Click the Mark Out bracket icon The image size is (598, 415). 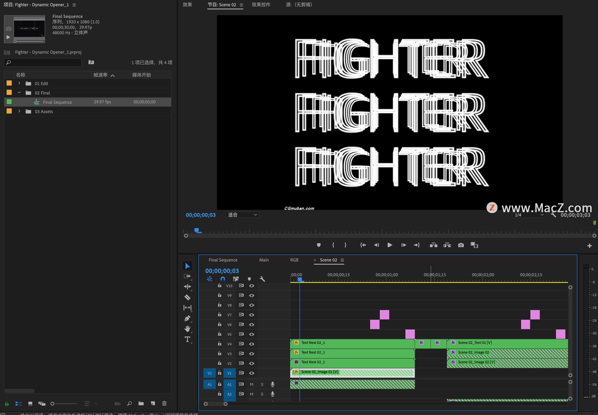(345, 245)
